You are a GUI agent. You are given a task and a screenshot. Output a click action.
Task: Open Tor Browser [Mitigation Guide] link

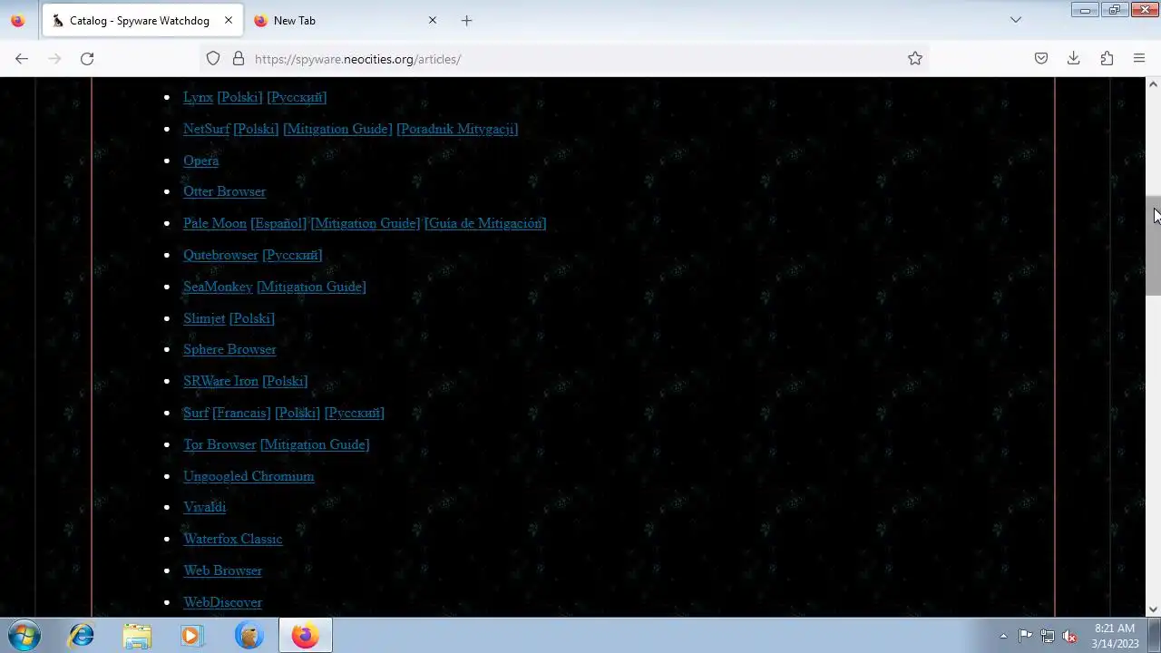315,444
